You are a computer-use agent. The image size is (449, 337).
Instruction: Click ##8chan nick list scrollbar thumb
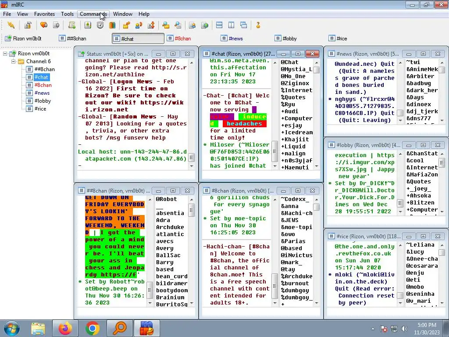192,210
